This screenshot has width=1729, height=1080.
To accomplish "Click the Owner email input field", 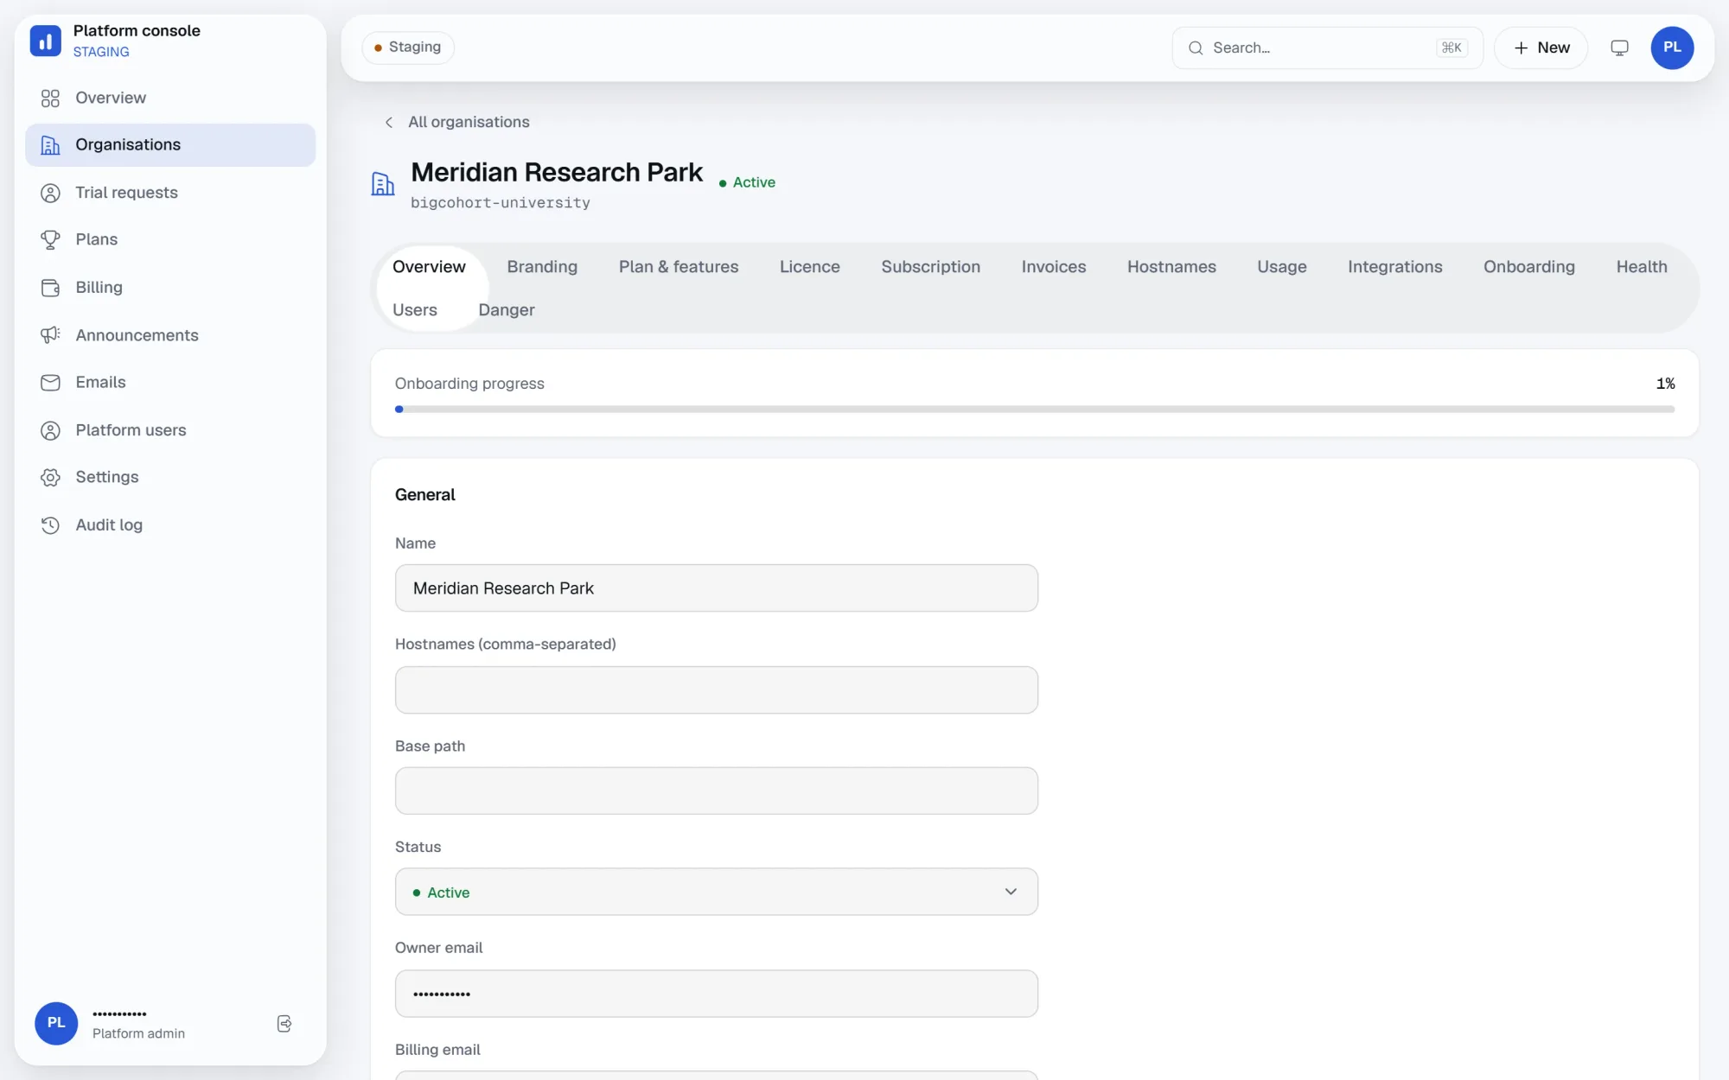I will point(716,994).
